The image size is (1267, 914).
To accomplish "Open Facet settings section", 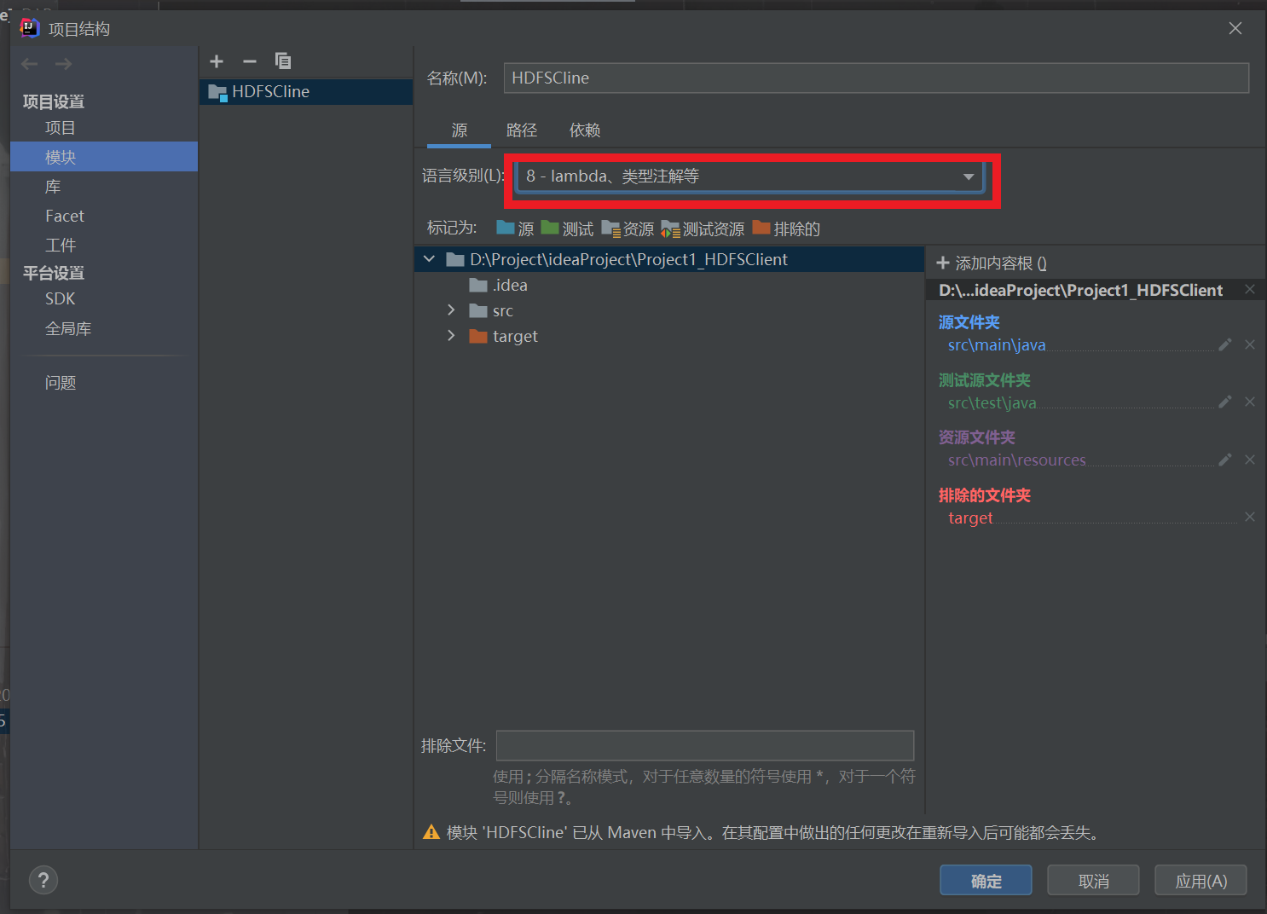I will pos(104,216).
